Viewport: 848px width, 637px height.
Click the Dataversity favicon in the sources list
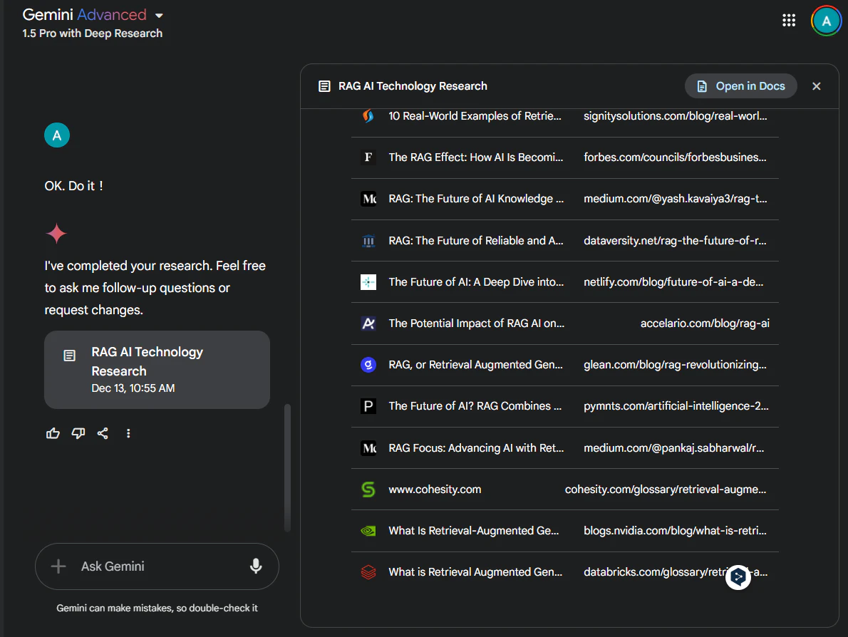(x=368, y=241)
